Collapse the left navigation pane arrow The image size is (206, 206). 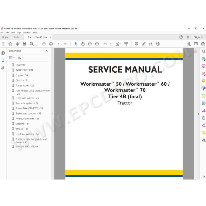click(53, 114)
